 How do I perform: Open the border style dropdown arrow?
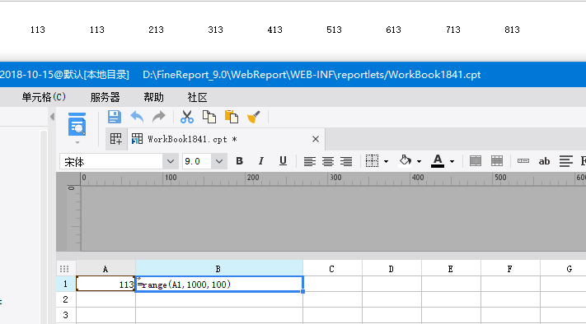[386, 161]
